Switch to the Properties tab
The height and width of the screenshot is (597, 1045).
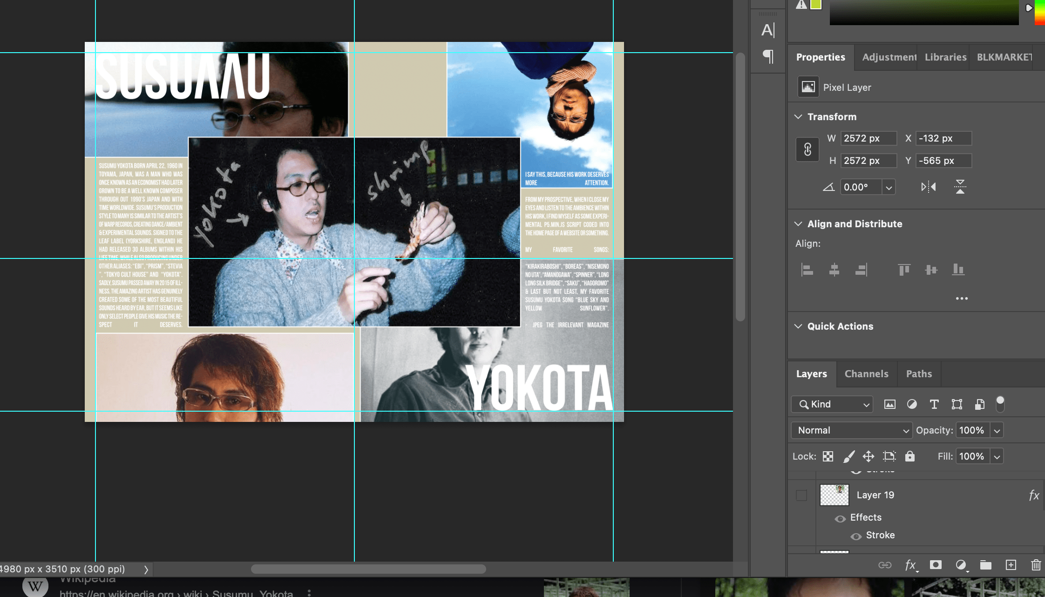point(821,57)
